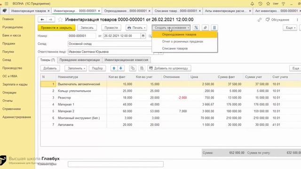Viewport: 301px width, 169px height.
Task: Click the -2,000 deviation cell
Action: pyautogui.click(x=175, y=98)
